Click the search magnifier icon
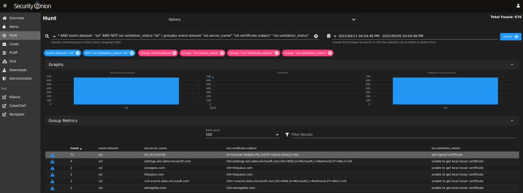Image resolution: width=523 pixels, height=193 pixels. point(47,36)
